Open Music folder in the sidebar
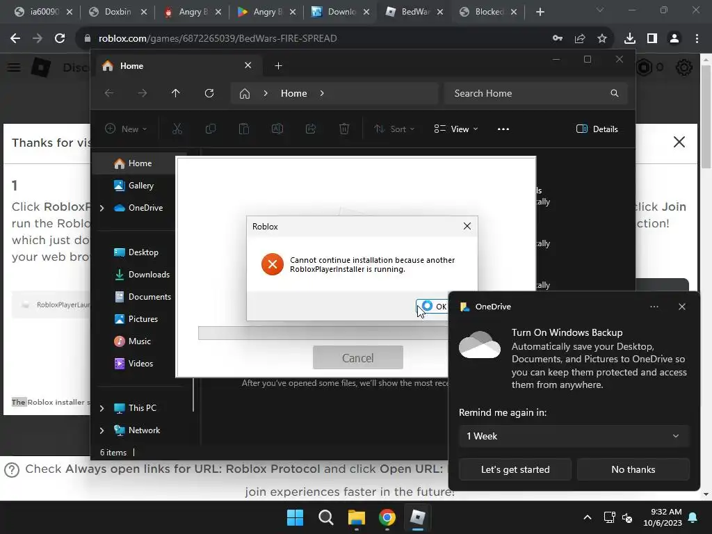The image size is (712, 534). pos(132,341)
